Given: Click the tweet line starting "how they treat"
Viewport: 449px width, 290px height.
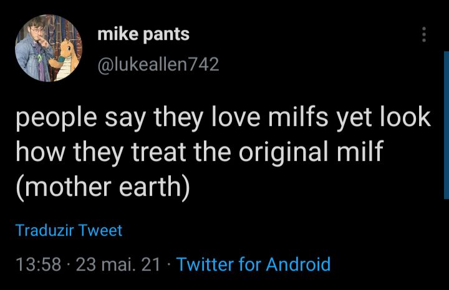Looking at the screenshot, I should (x=198, y=152).
